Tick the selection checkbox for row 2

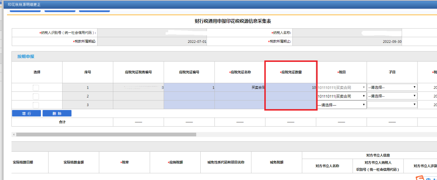point(36,96)
